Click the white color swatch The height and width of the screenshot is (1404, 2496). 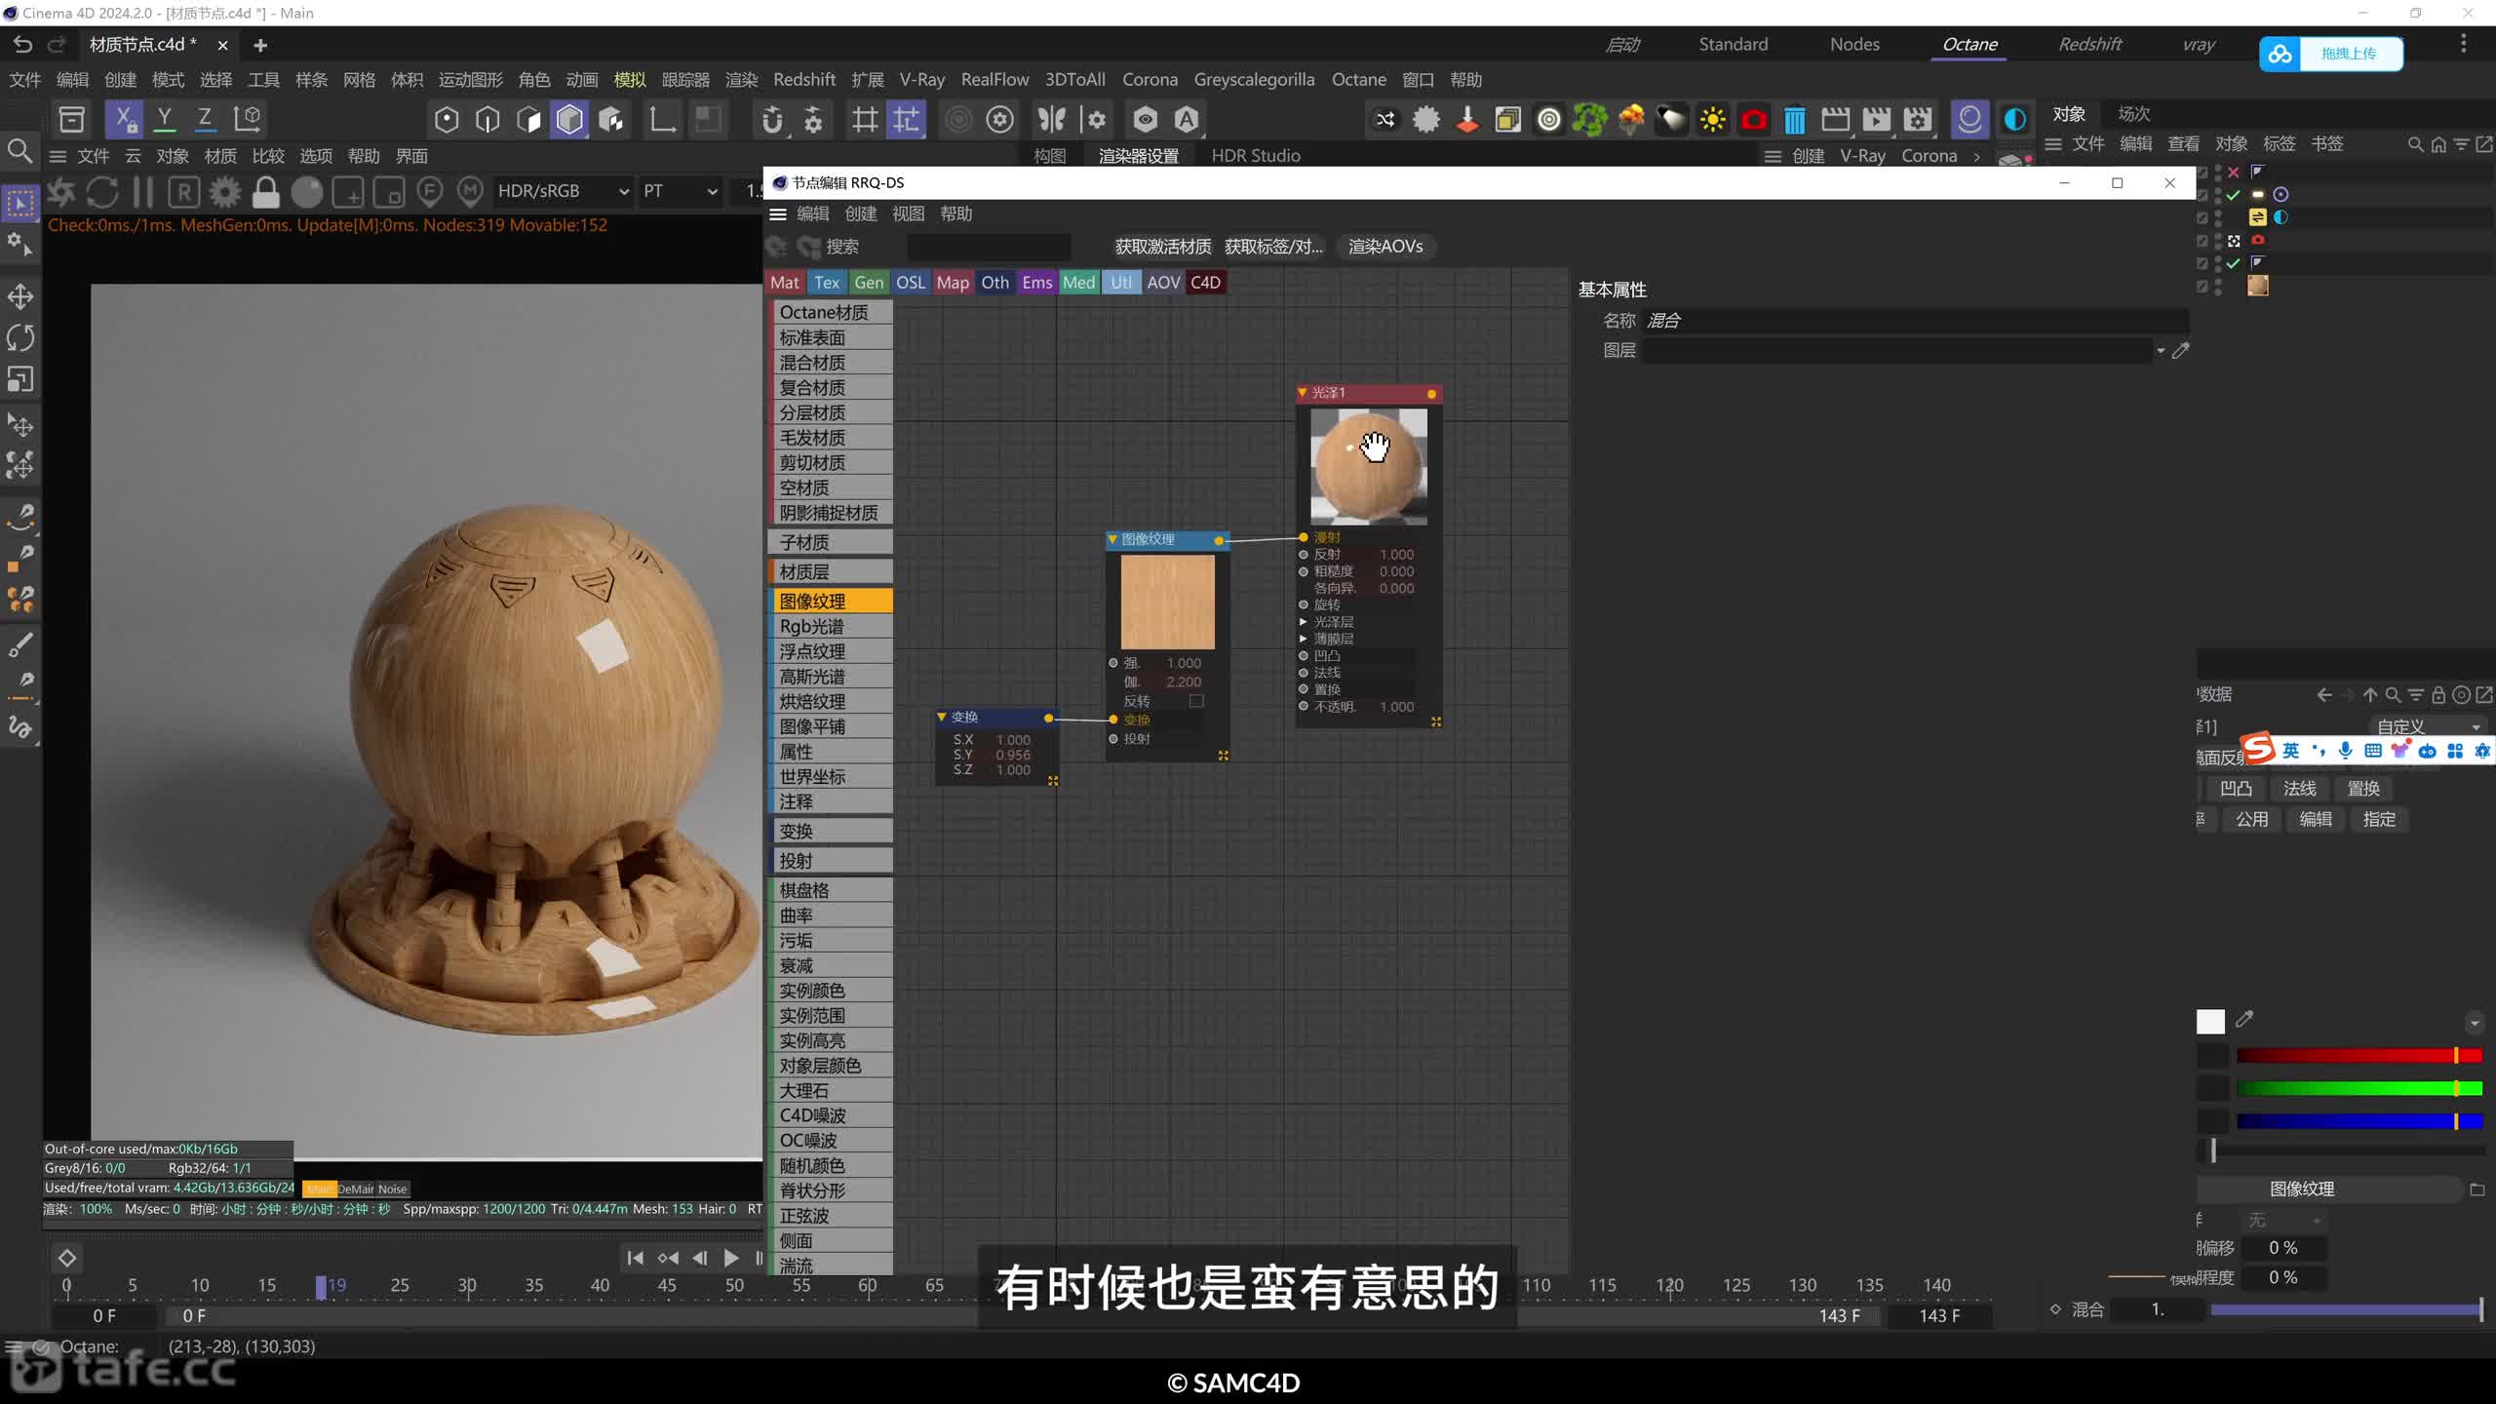click(x=2210, y=1022)
